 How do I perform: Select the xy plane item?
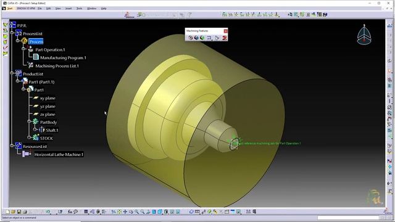pos(48,98)
